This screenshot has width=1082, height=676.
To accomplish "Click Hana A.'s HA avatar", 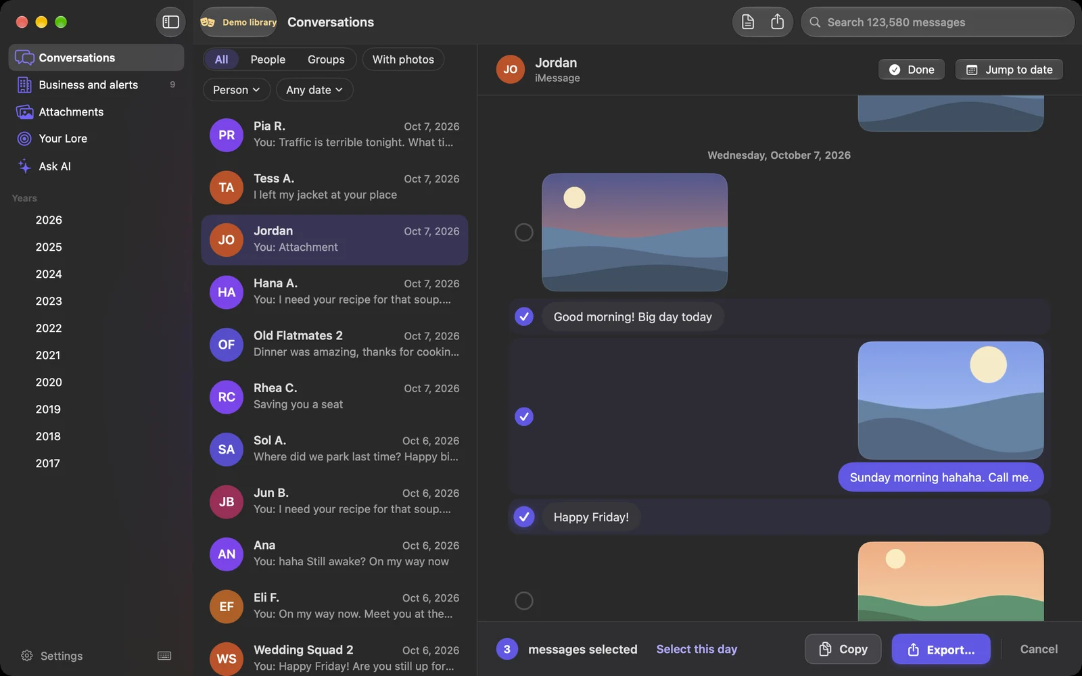I will pos(227,292).
